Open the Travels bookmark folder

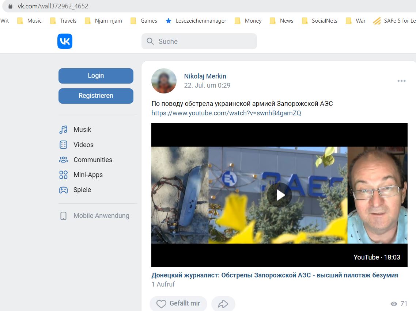click(x=63, y=21)
